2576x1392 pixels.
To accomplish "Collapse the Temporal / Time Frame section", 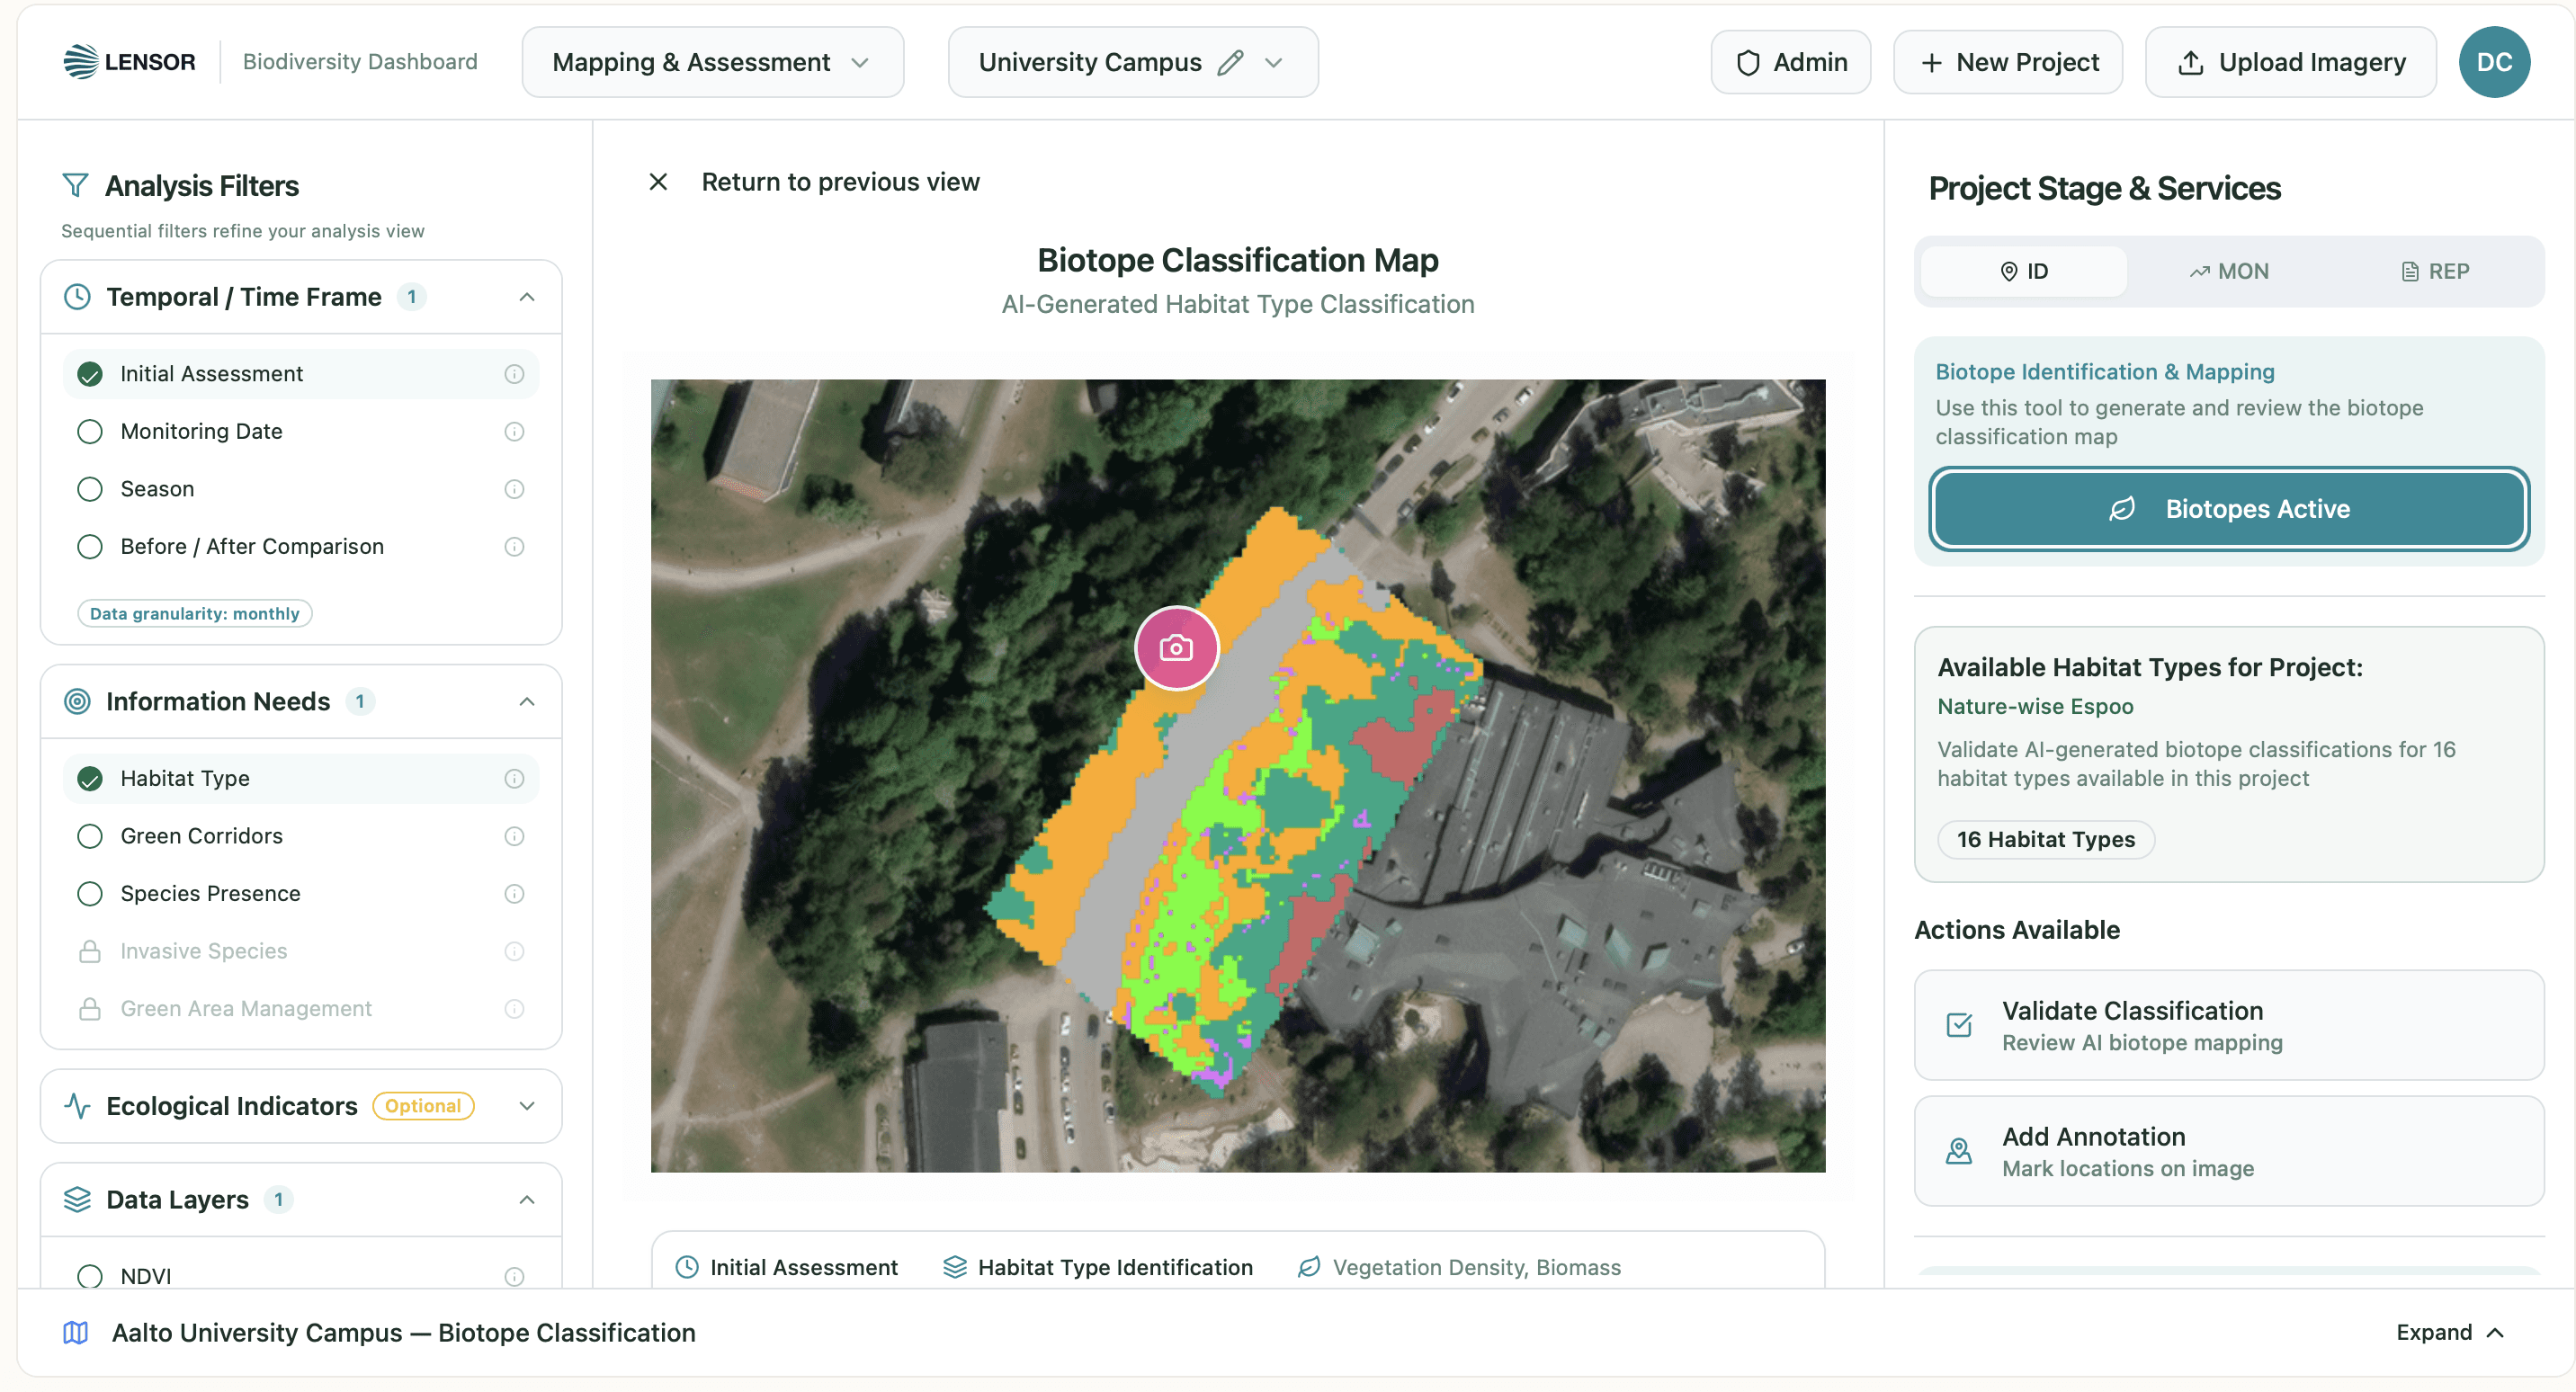I will (x=527, y=297).
